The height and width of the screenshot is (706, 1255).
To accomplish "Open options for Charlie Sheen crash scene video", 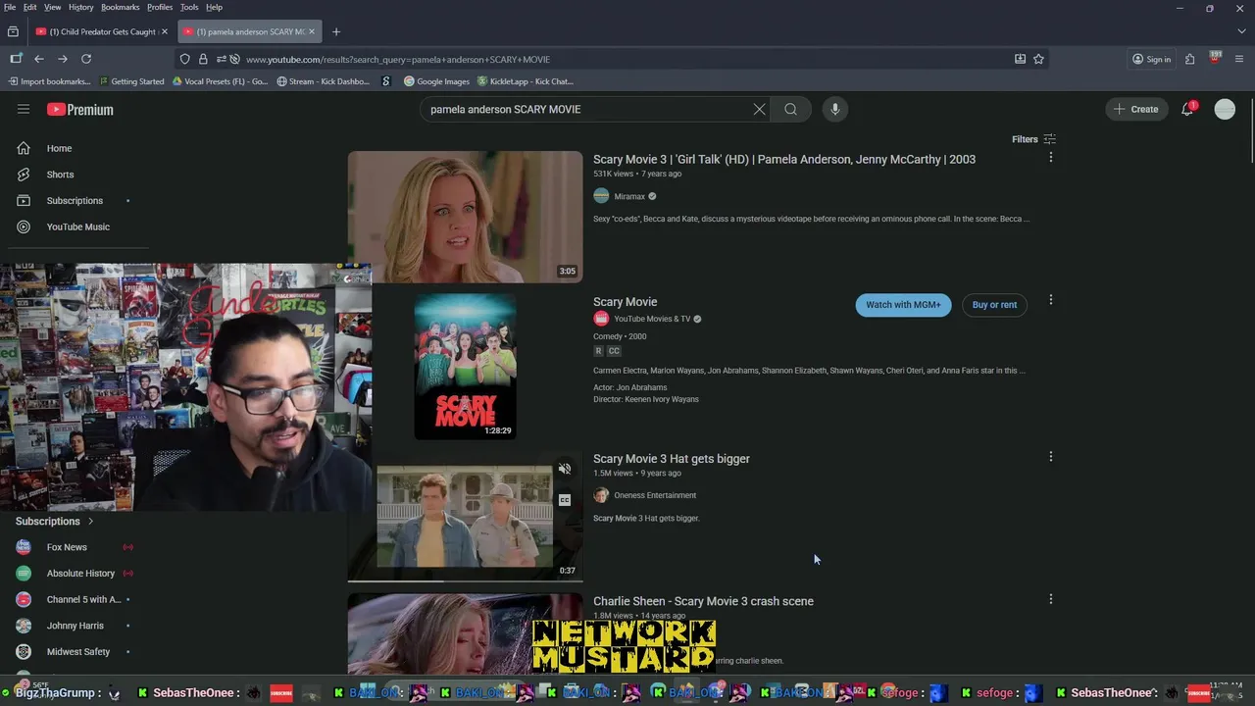I will pos(1051,599).
